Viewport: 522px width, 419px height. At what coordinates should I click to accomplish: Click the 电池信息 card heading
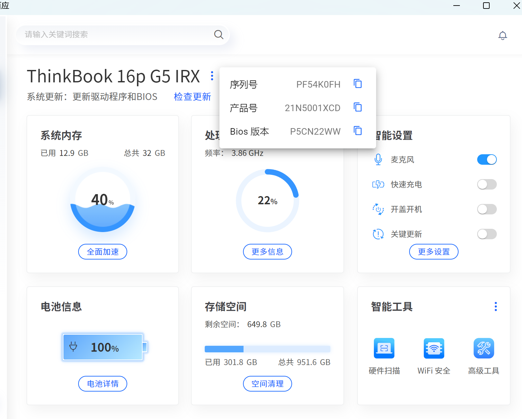61,307
